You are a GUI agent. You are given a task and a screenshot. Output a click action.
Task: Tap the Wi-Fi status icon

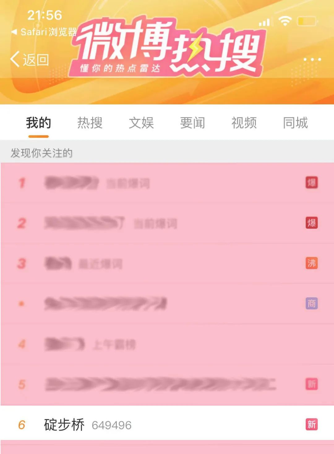(285, 21)
